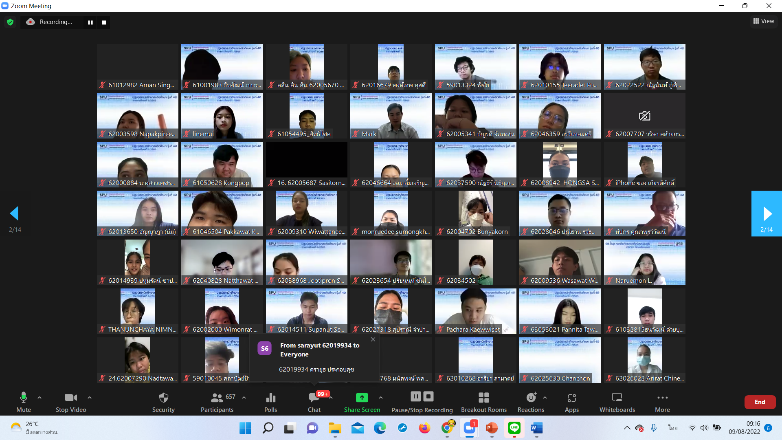The image size is (782, 440).
Task: Click the green Share Screen icon
Action: tap(362, 398)
